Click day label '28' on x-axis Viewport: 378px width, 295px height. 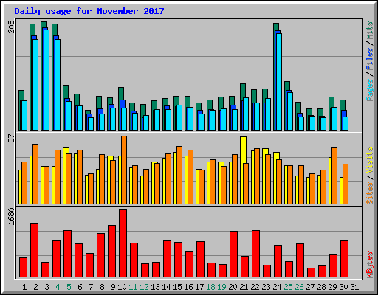click(321, 287)
